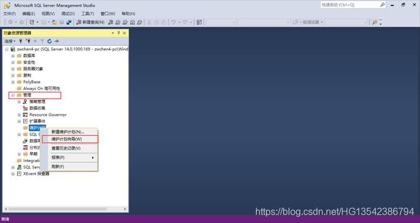This screenshot has width=420, height=223.
Task: Expand the 服务器对象 folder
Action: (x=13, y=69)
